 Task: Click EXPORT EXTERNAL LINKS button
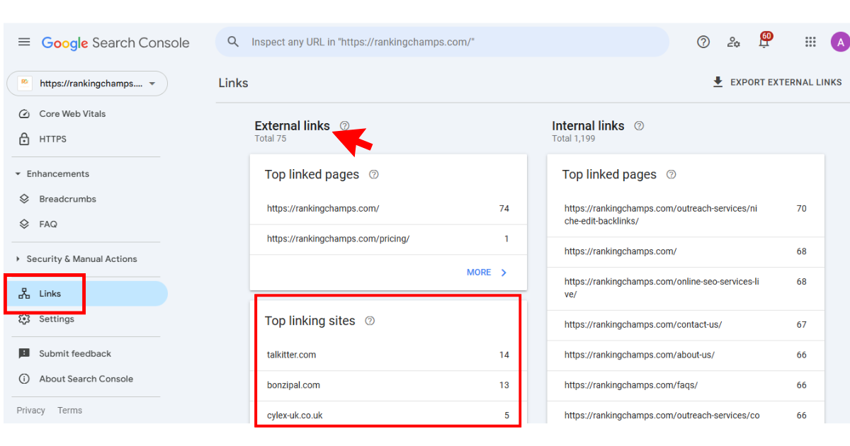777,82
